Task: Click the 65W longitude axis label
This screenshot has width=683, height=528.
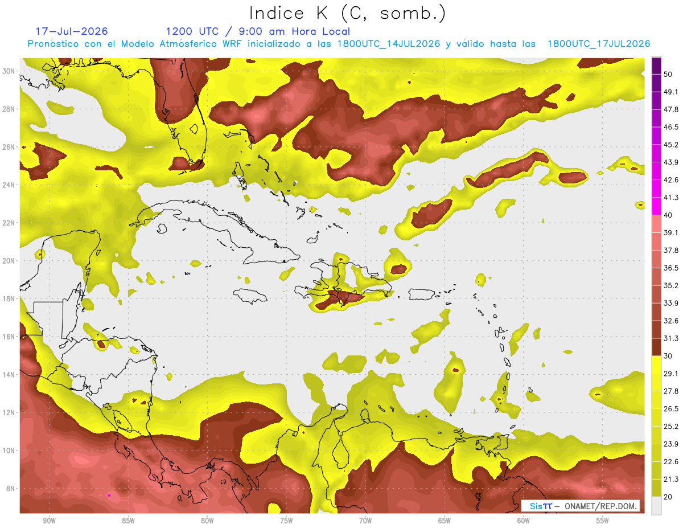Action: point(445,521)
